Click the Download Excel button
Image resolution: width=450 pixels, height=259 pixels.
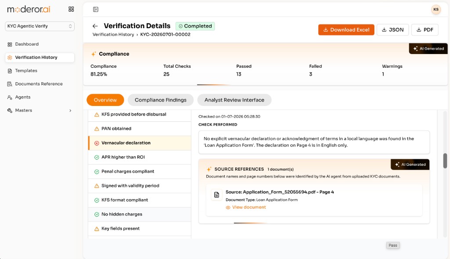[x=346, y=29]
